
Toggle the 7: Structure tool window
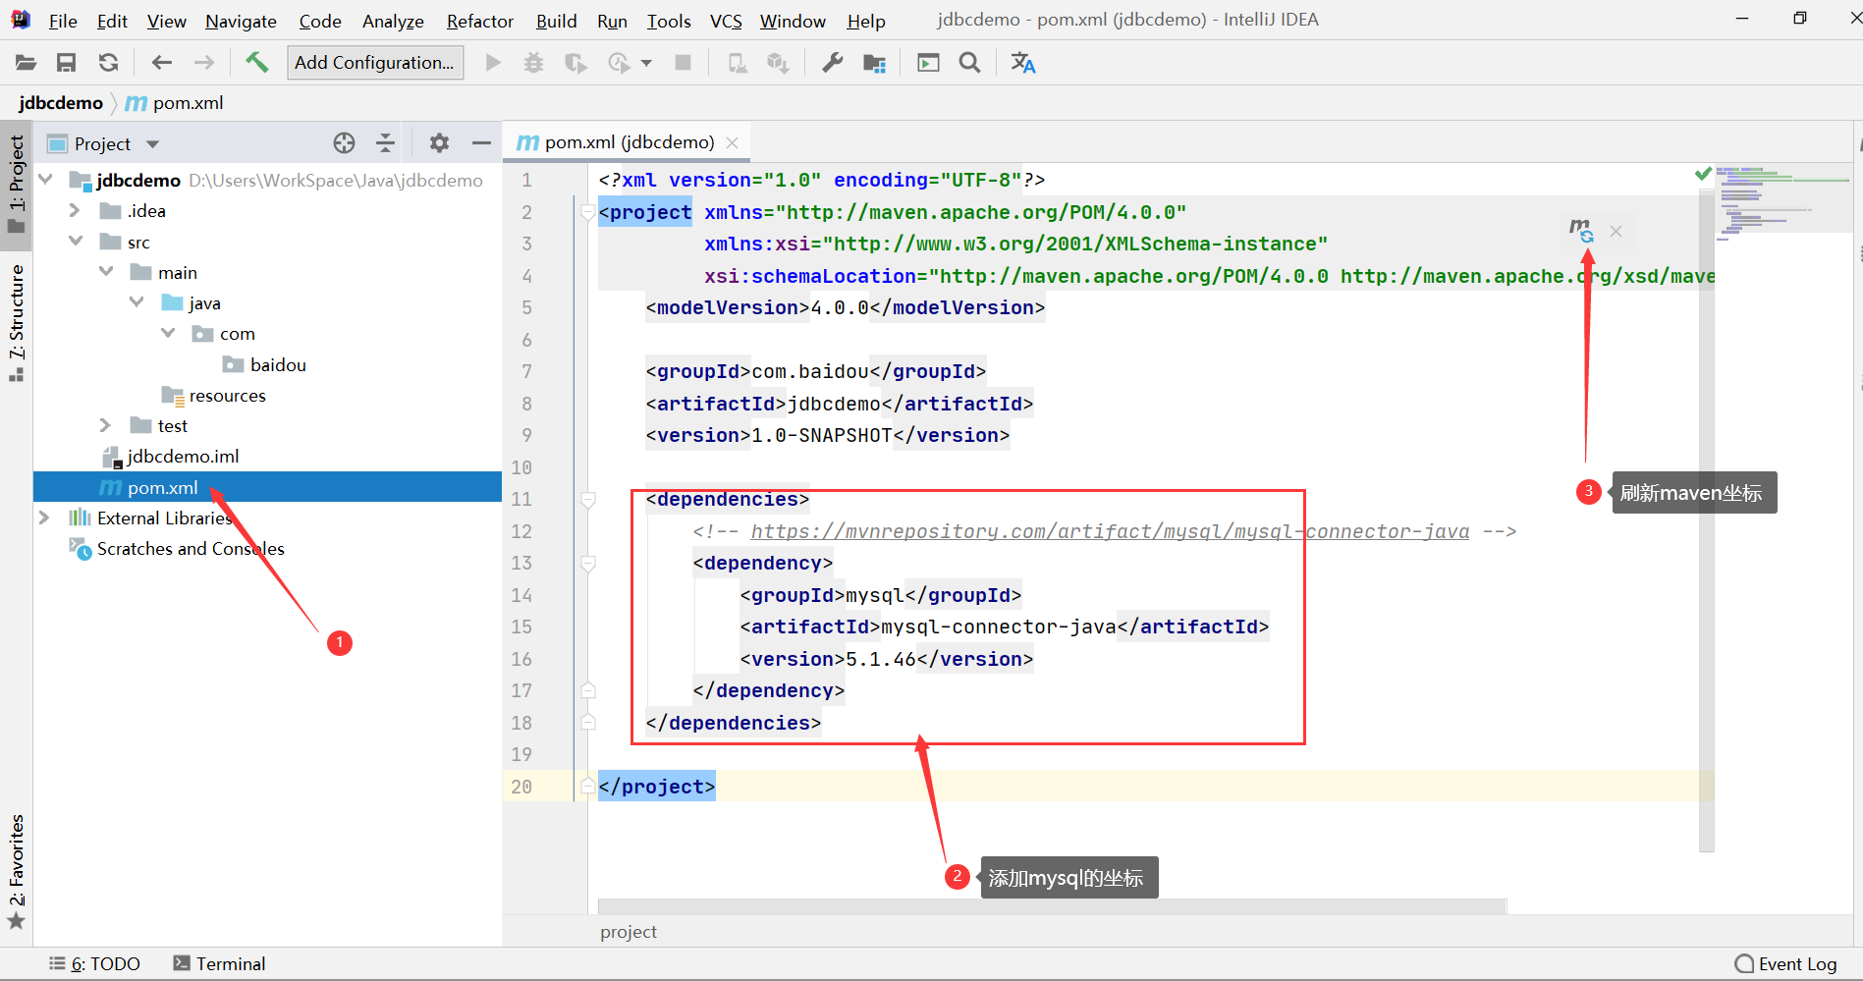17,322
